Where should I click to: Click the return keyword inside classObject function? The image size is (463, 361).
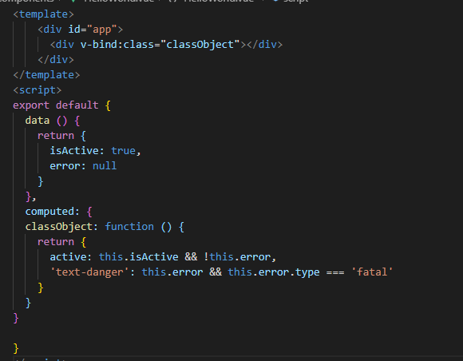pyautogui.click(x=56, y=242)
